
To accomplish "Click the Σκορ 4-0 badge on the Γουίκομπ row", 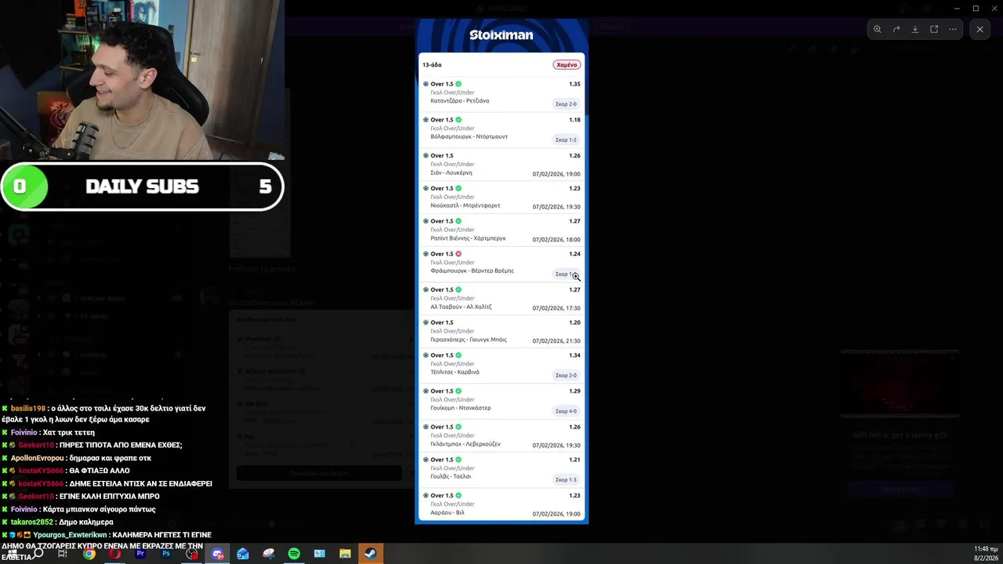I will tap(566, 411).
